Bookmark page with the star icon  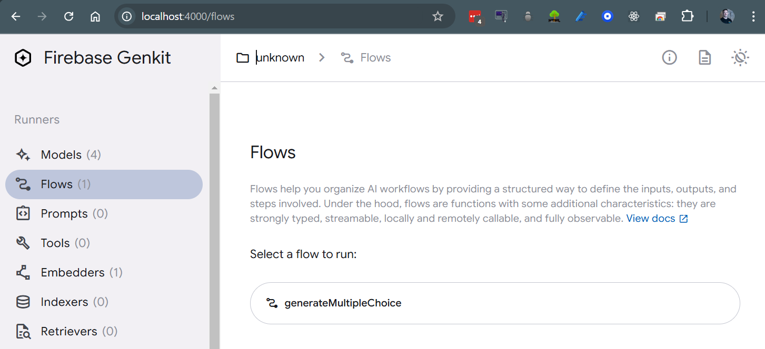click(x=438, y=17)
